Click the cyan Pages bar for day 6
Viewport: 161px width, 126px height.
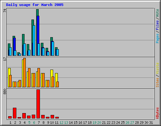(34, 40)
